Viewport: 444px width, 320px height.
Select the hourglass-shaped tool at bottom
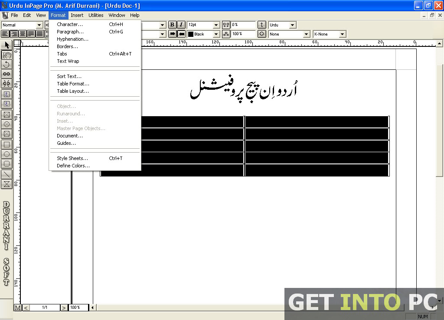point(7,184)
